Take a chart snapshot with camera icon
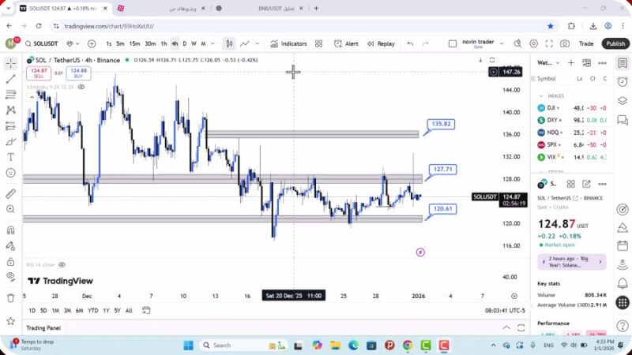 coord(565,44)
